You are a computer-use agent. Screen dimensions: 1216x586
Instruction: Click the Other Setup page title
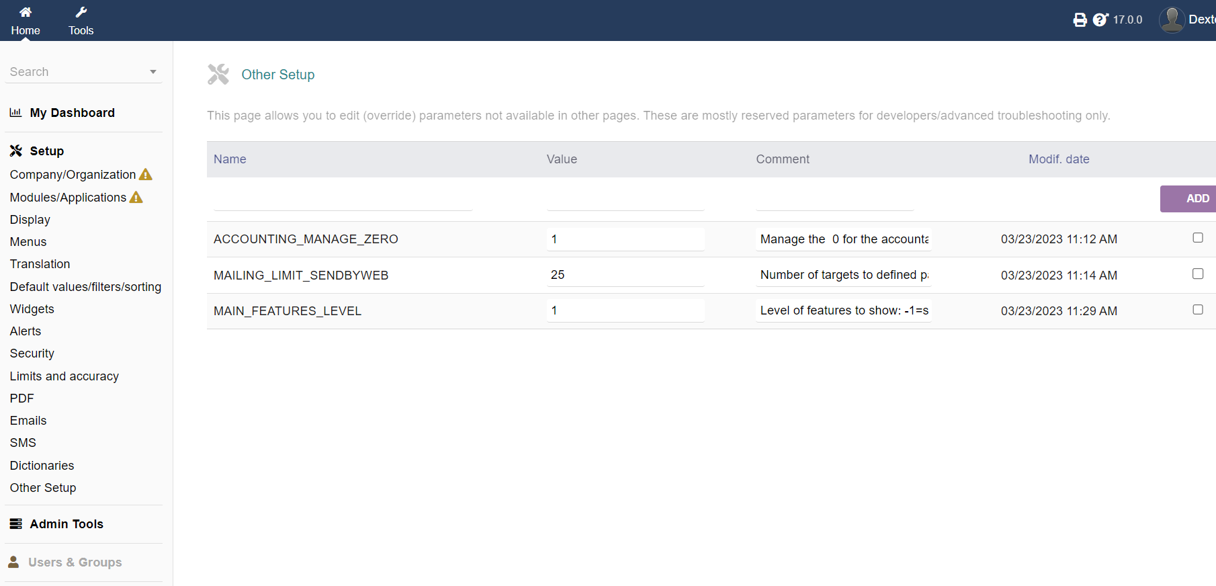[x=278, y=75]
